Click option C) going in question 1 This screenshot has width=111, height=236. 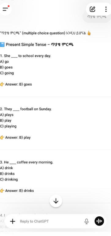[7, 73]
